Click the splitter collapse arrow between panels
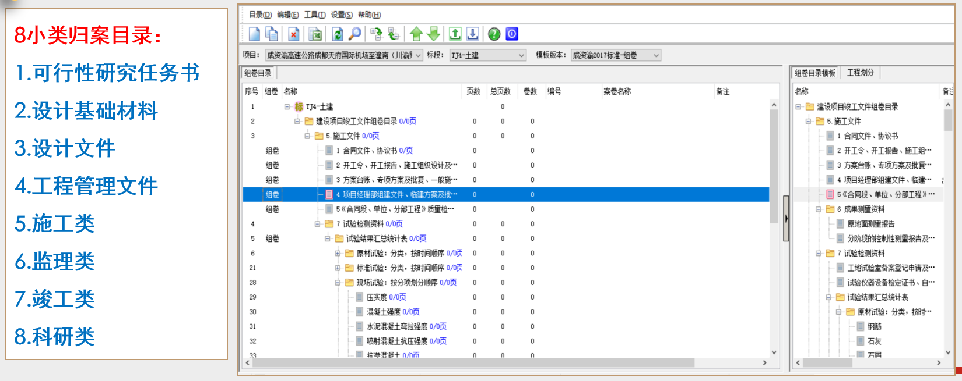Screen dimensions: 962x381 pos(786,219)
